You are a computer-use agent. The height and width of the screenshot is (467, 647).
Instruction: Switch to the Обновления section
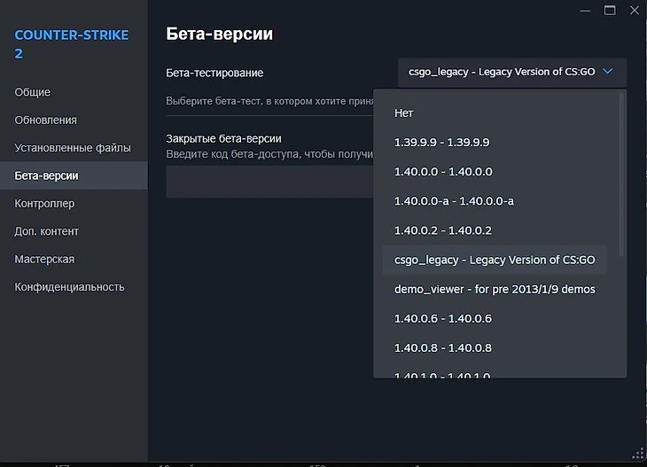46,120
